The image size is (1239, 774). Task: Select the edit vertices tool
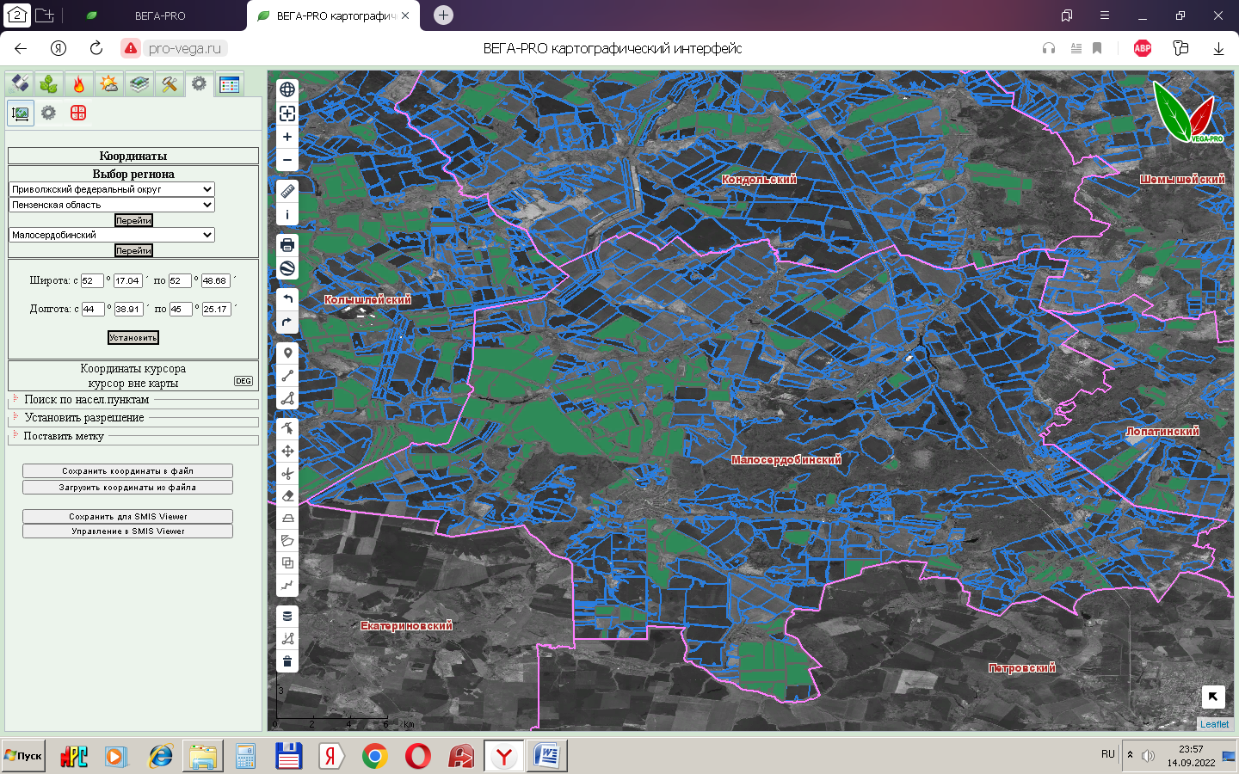(x=287, y=427)
